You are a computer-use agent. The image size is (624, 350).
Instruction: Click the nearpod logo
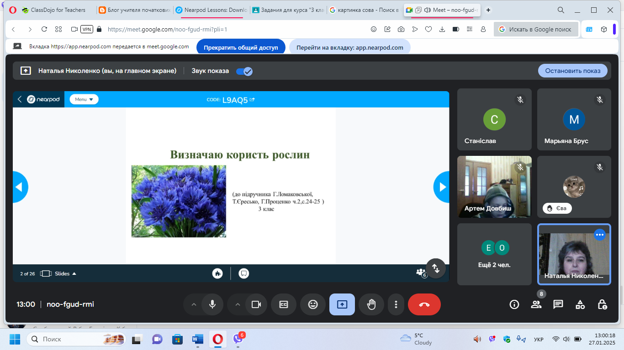click(x=43, y=99)
